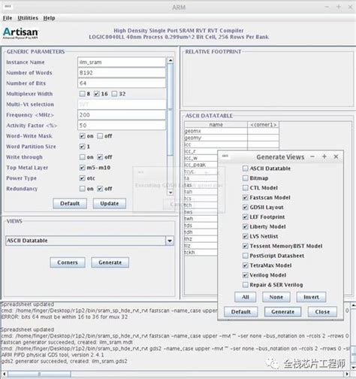The image size is (356, 379).
Task: Check CTL Model in Generate Views
Action: 246,188
